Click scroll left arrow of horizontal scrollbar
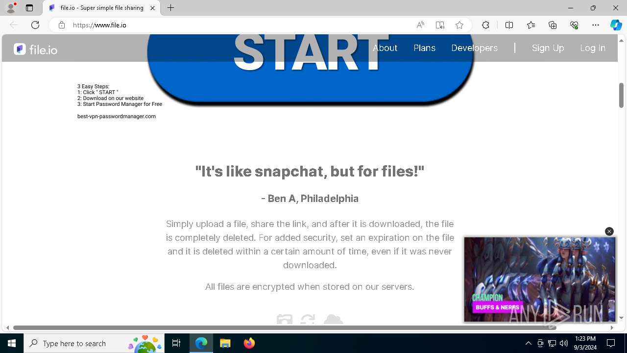The image size is (627, 353). pyautogui.click(x=7, y=328)
